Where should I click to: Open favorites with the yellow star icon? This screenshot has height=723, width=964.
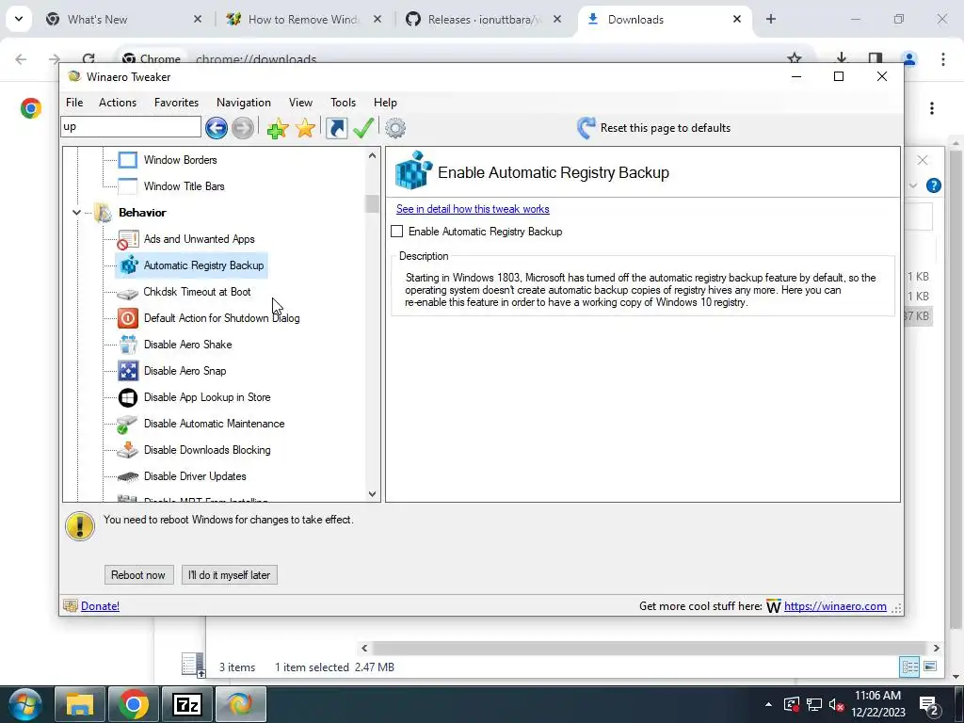coord(305,128)
